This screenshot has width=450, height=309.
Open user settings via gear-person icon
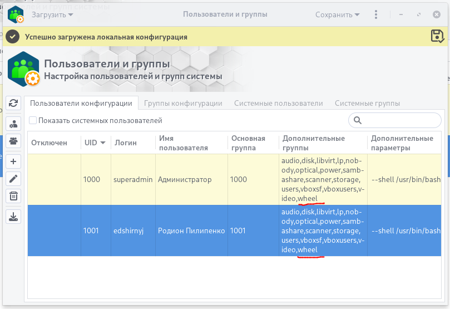pos(14,123)
